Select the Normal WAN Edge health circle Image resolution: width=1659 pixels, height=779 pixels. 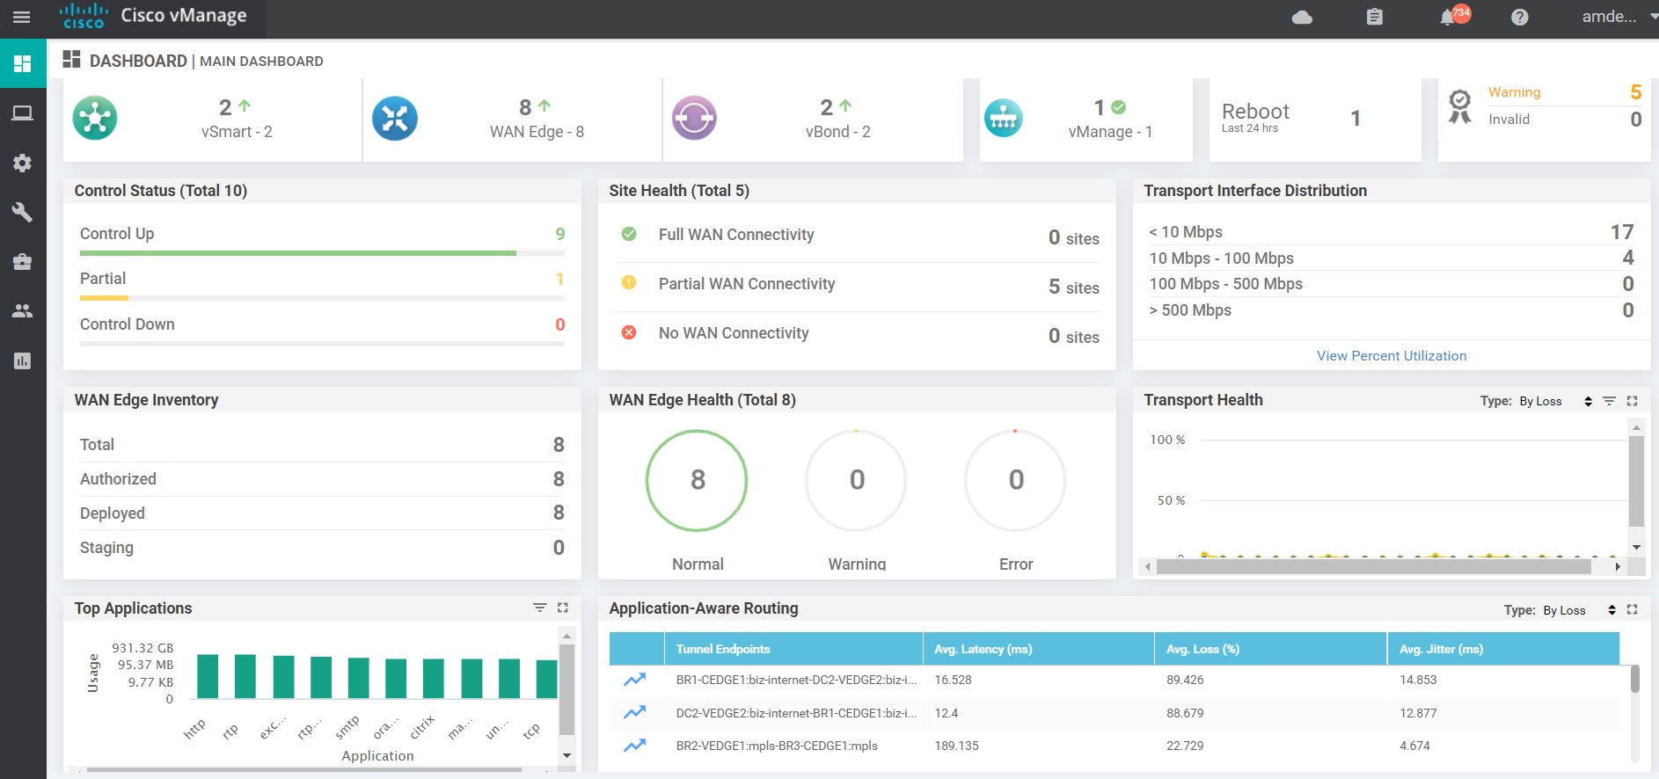(697, 480)
